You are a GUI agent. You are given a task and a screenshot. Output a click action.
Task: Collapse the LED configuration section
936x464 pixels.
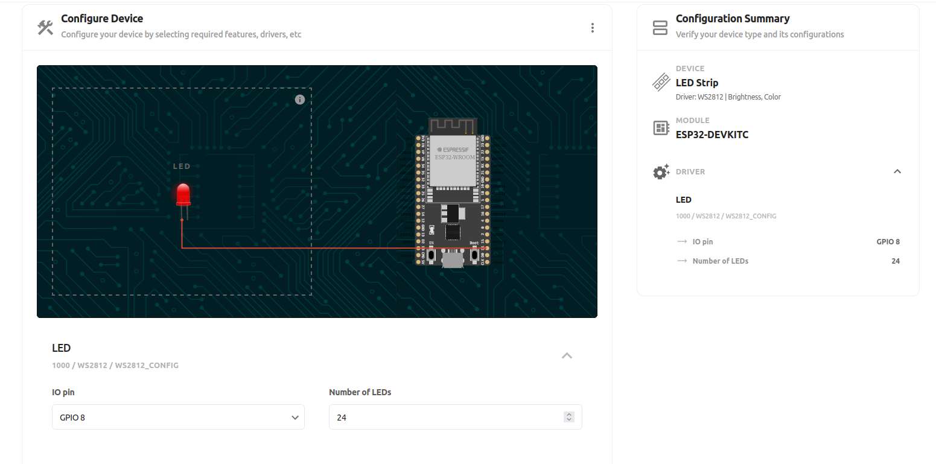click(567, 355)
